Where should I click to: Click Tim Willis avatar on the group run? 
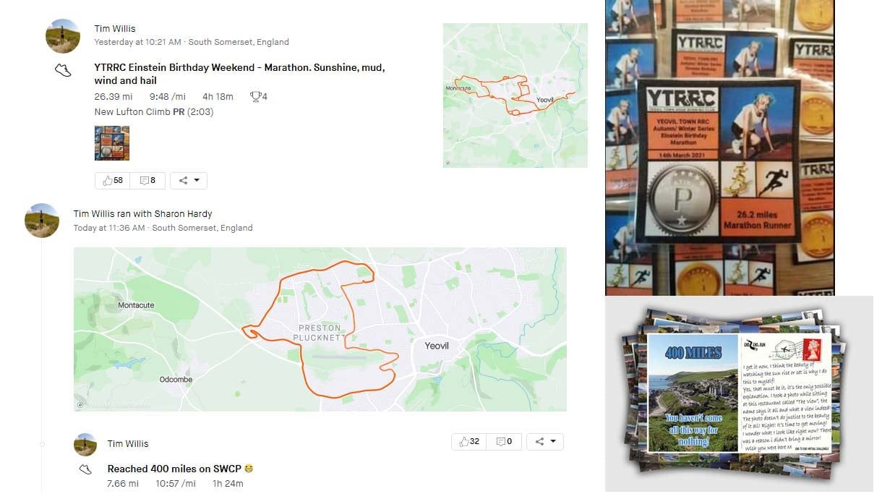tap(42, 221)
